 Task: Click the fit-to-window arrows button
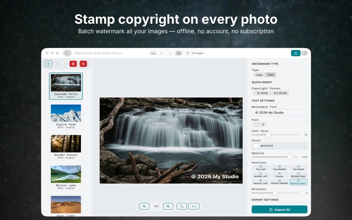(182, 206)
